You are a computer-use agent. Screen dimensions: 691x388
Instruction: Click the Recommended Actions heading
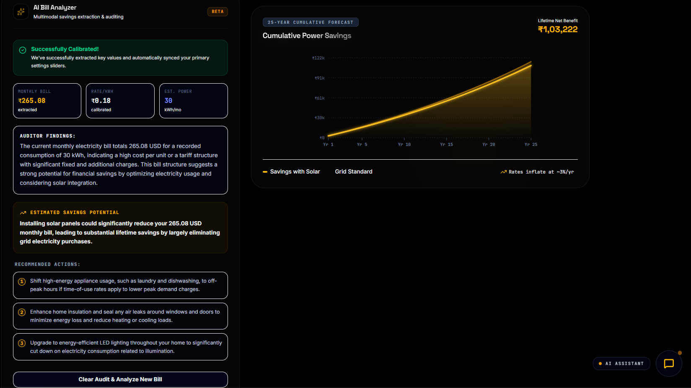pyautogui.click(x=47, y=265)
